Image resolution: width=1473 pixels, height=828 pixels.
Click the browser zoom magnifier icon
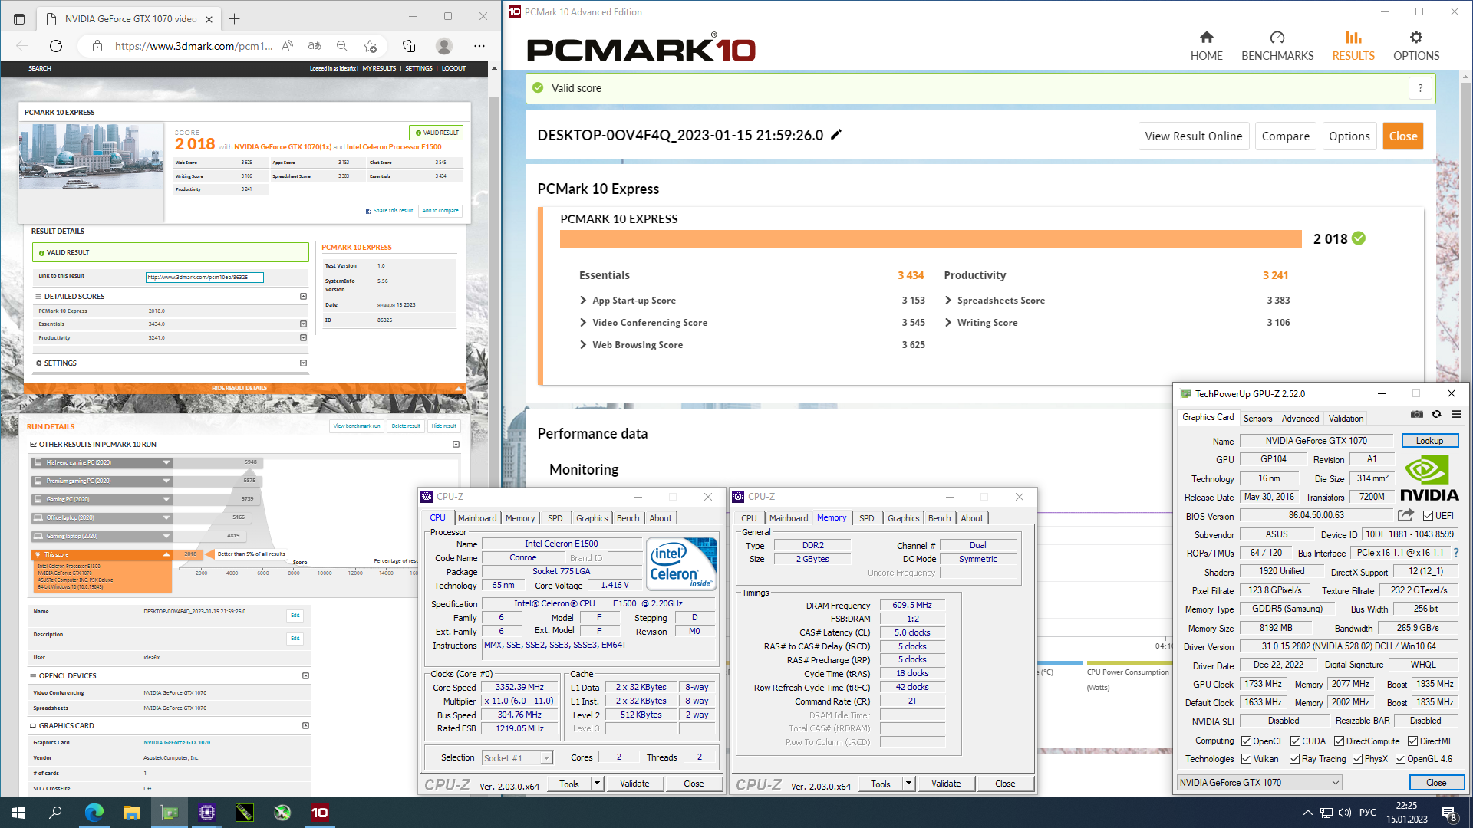tap(342, 46)
